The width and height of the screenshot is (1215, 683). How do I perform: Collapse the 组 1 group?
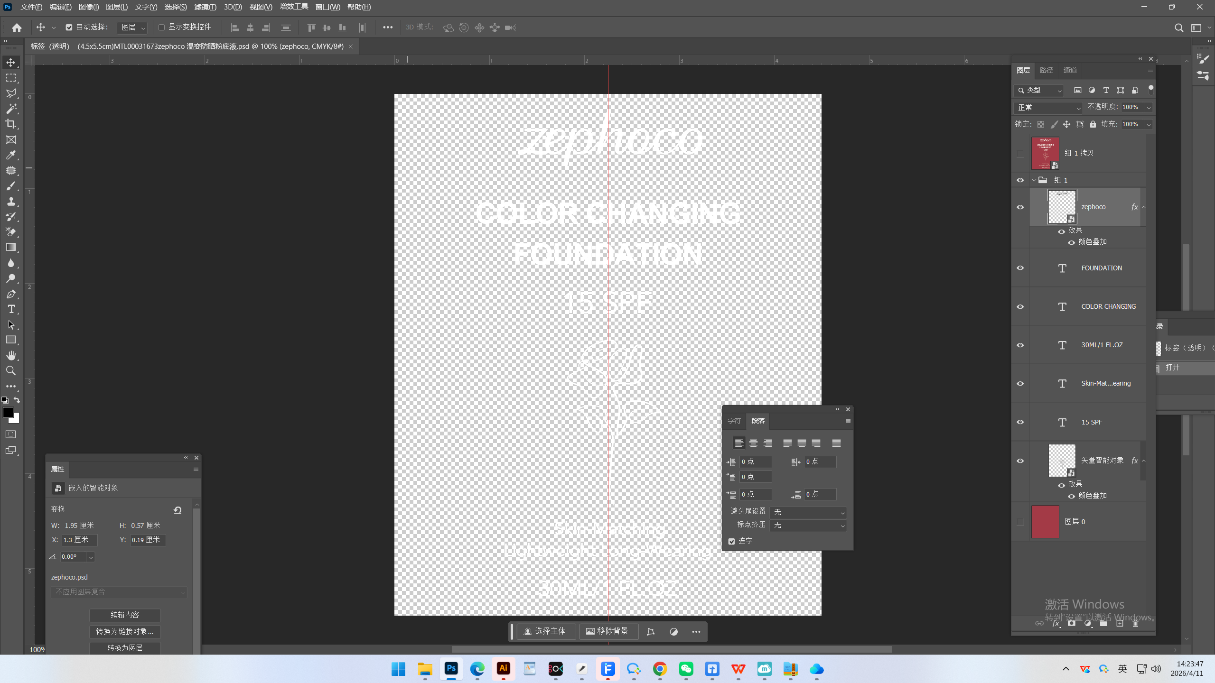pos(1034,180)
